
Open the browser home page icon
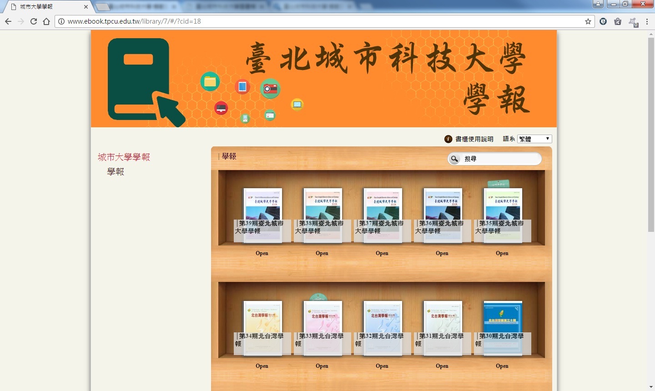[x=46, y=21]
